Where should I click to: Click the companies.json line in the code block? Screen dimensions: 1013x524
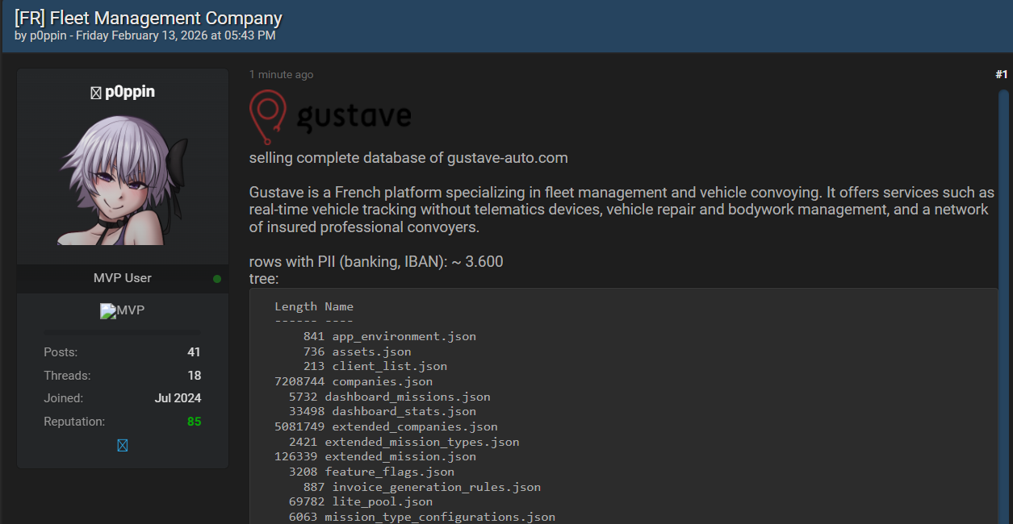tap(382, 381)
